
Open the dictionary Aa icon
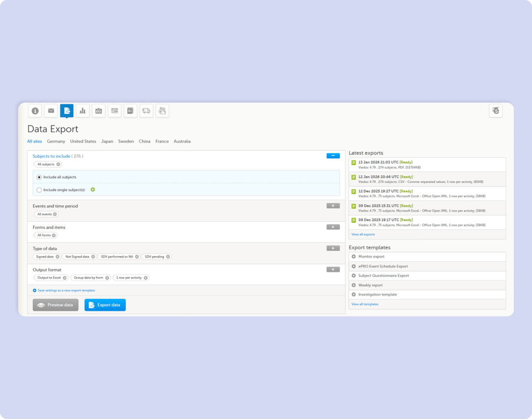pos(130,111)
